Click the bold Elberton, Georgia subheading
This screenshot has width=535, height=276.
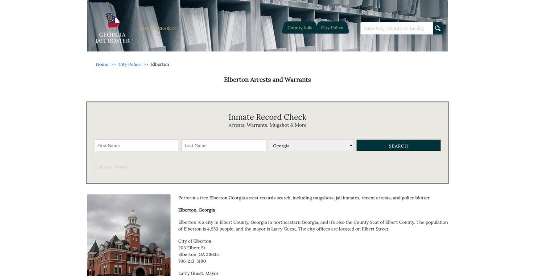click(197, 210)
